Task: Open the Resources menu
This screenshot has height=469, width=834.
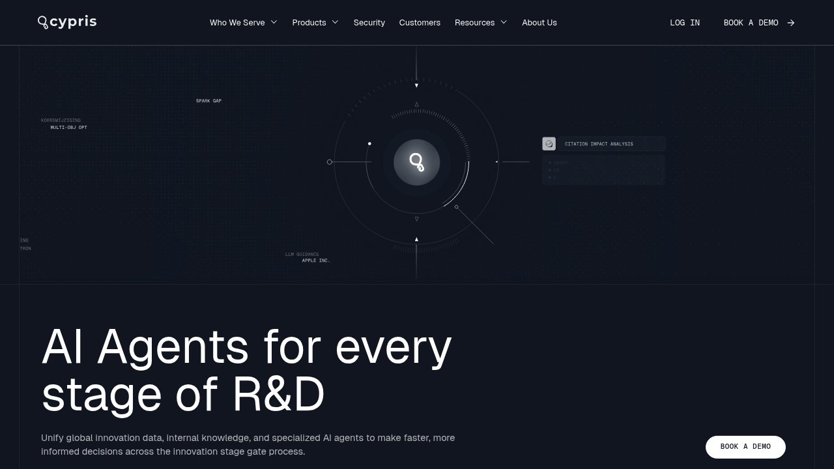Action: (474, 23)
